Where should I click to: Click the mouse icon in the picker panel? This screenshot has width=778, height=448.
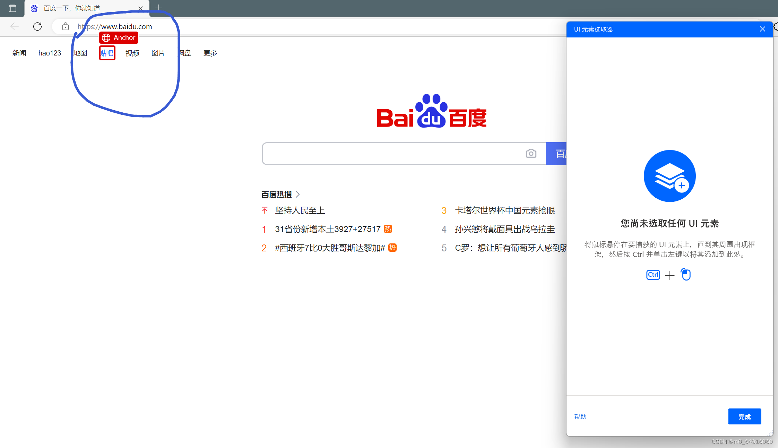click(686, 274)
